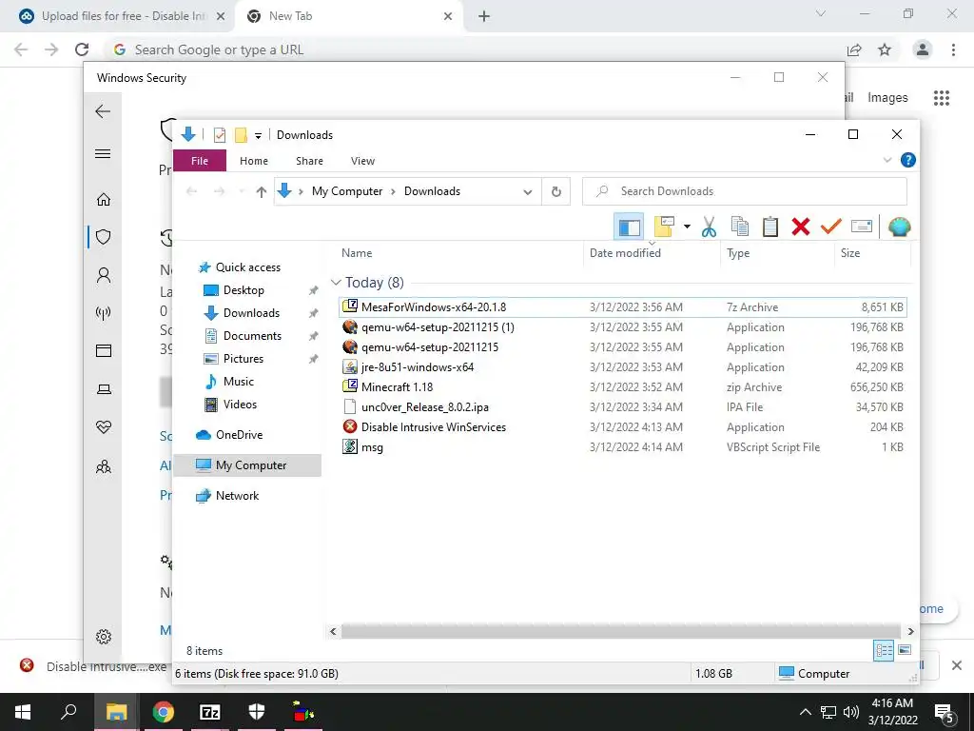This screenshot has height=731, width=974.
Task: Click the Search Downloads field
Action: [744, 191]
